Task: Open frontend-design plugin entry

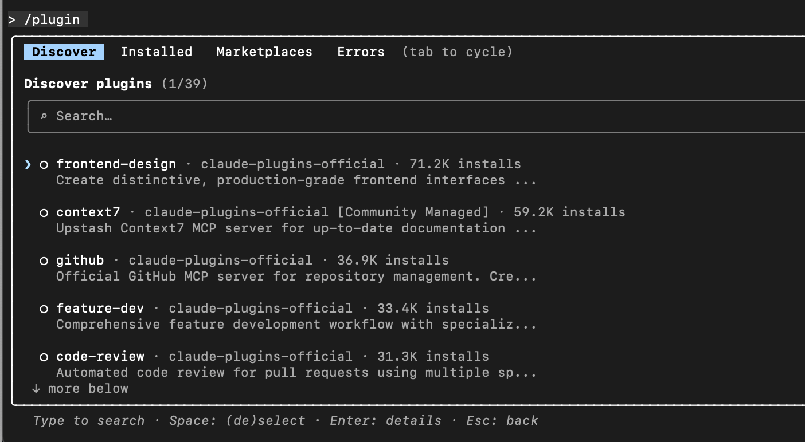Action: coord(116,164)
